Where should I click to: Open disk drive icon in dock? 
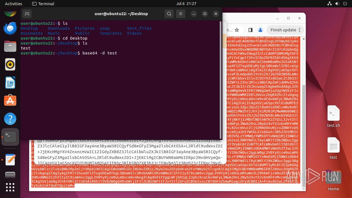click(x=10, y=175)
